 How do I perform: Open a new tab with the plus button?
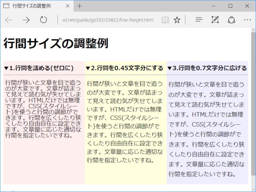[79, 6]
